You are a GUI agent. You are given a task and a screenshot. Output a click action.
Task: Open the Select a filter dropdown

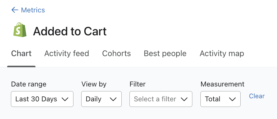pyautogui.click(x=161, y=99)
